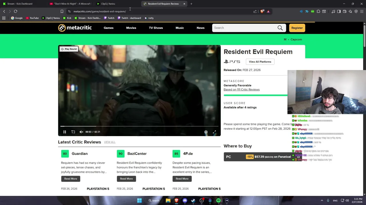Viewport: 366px width, 205px height.
Task: Go back with the browser back arrow
Action: click(x=4, y=11)
